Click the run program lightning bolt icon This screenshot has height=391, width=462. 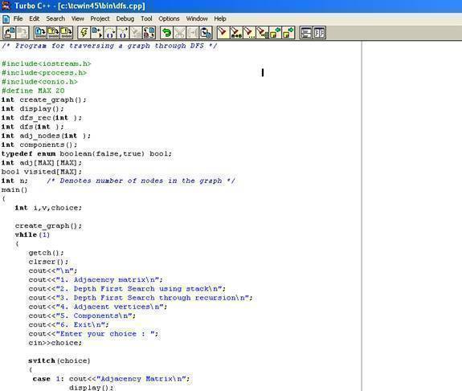(x=84, y=32)
